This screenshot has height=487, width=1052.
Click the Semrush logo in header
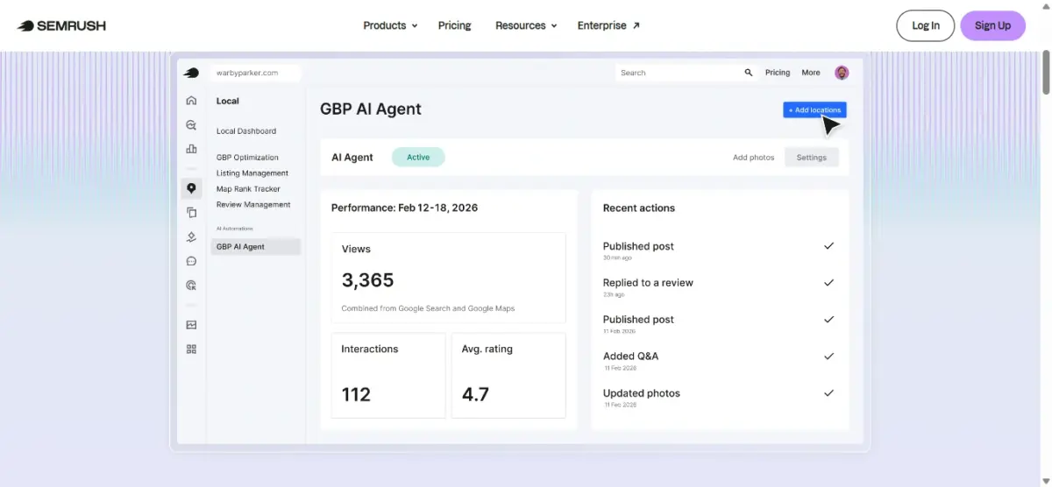(x=61, y=25)
